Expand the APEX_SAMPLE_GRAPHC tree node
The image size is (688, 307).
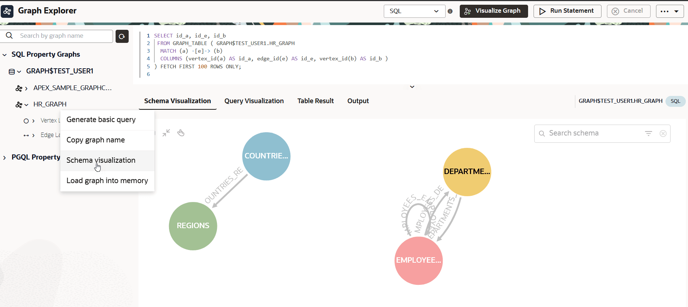[26, 88]
